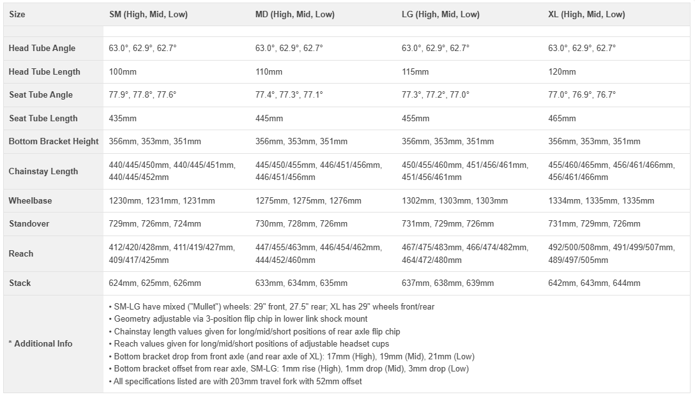Select the Head Tube Length row label

45,71
